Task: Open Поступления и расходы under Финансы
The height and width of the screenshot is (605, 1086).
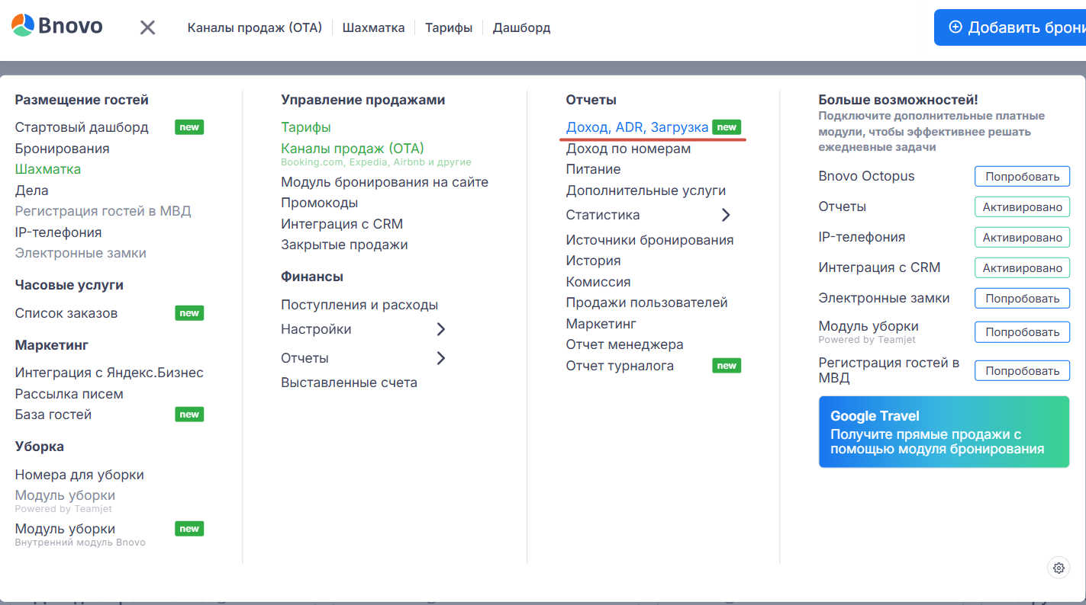Action: 359,305
